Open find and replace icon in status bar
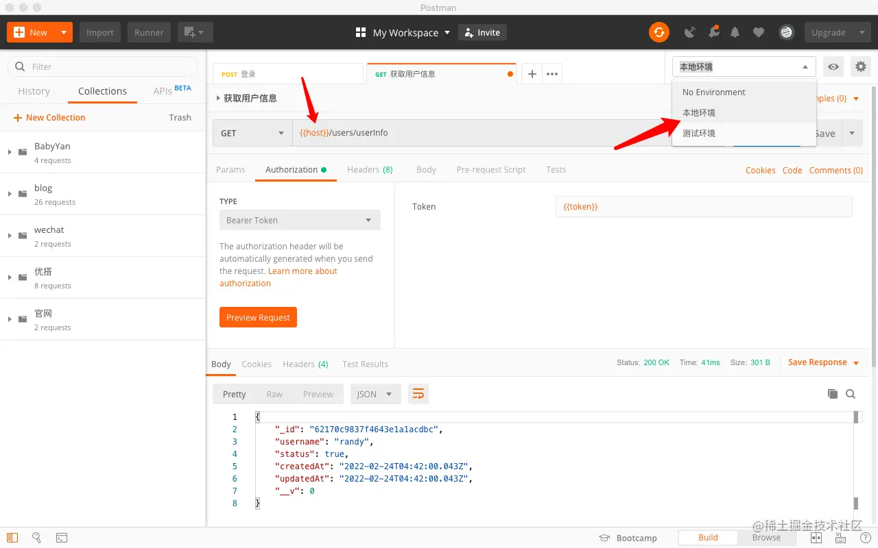The height and width of the screenshot is (548, 878). [37, 538]
